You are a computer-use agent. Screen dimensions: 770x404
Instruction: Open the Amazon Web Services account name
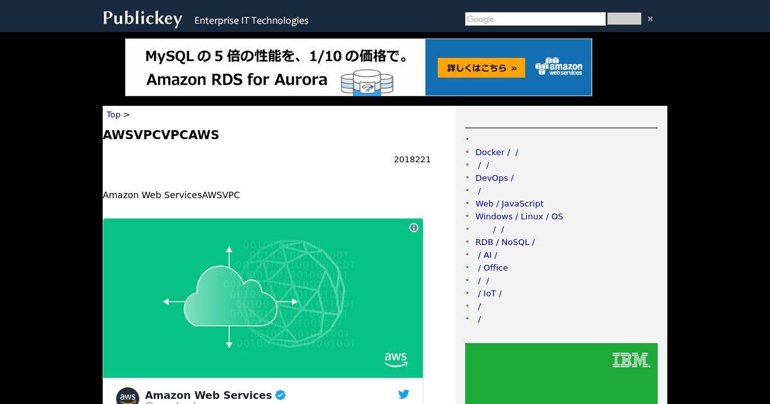(209, 395)
